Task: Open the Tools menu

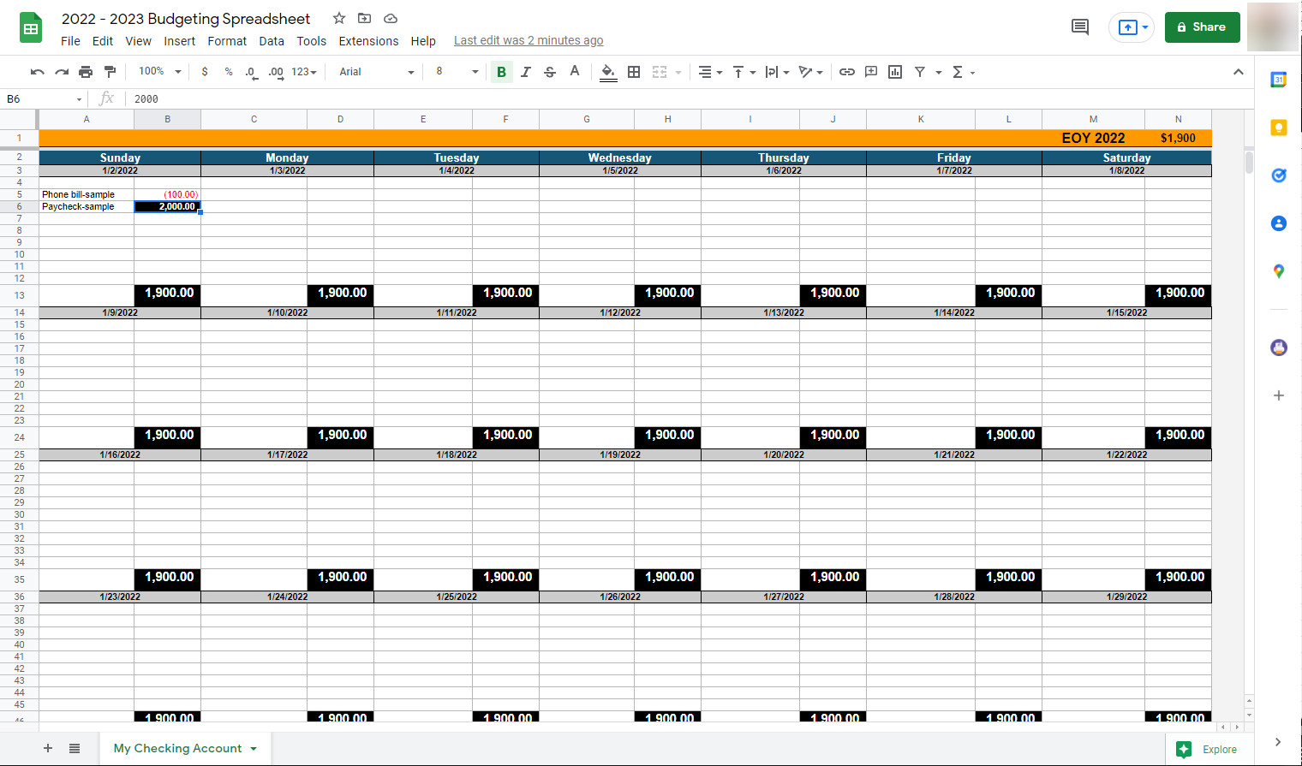Action: tap(311, 41)
